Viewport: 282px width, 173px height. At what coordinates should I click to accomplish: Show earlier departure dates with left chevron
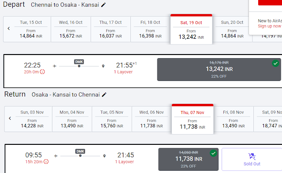pyautogui.click(x=9, y=28)
